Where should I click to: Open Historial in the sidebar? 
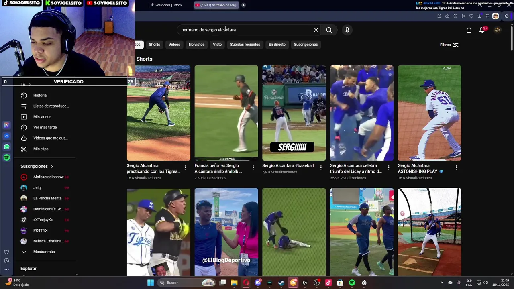click(45, 95)
